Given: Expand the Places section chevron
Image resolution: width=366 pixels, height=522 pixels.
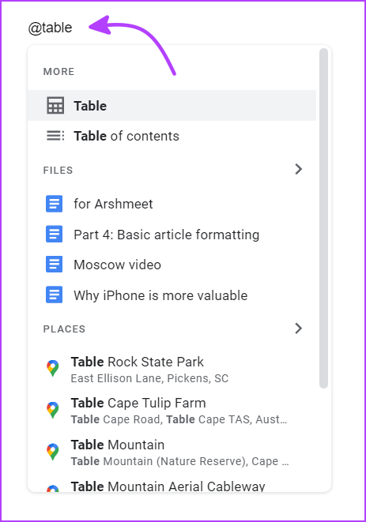Looking at the screenshot, I should (x=299, y=329).
